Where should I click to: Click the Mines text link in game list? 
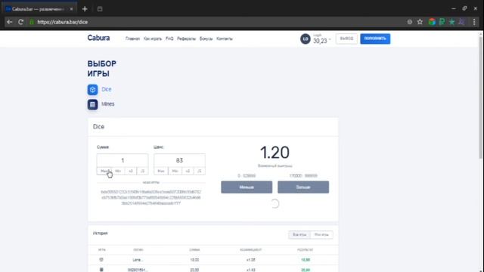click(108, 104)
